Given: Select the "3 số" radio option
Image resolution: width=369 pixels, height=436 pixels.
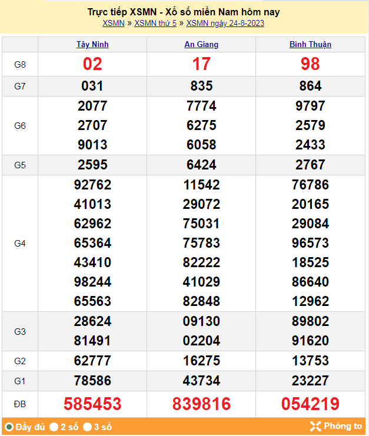Looking at the screenshot, I should pyautogui.click(x=87, y=427).
